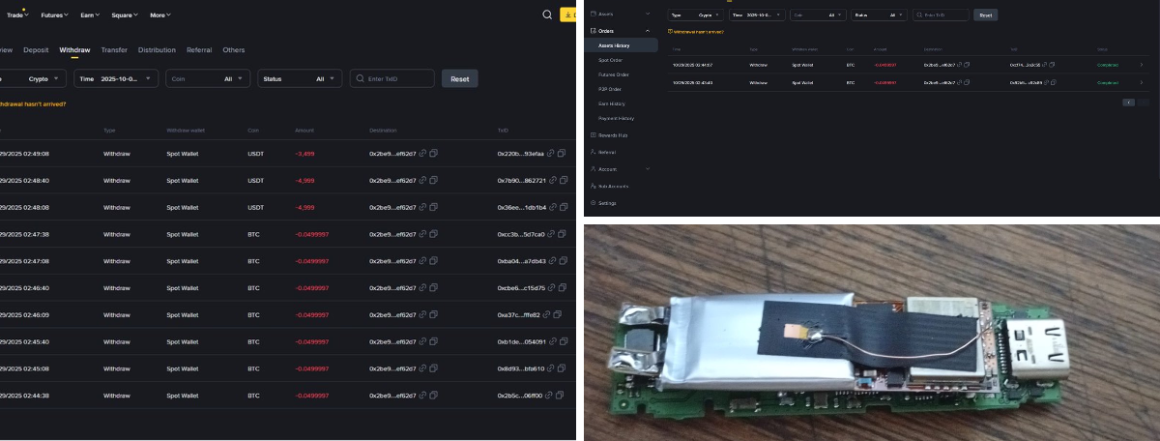Open the Distribution tab
This screenshot has height=441, width=1160.
coord(157,49)
